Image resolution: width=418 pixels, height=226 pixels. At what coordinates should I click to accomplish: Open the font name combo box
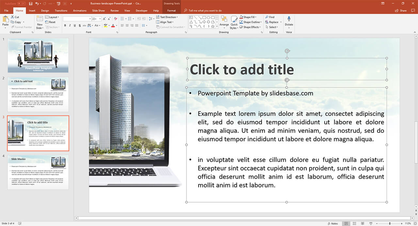77,19
